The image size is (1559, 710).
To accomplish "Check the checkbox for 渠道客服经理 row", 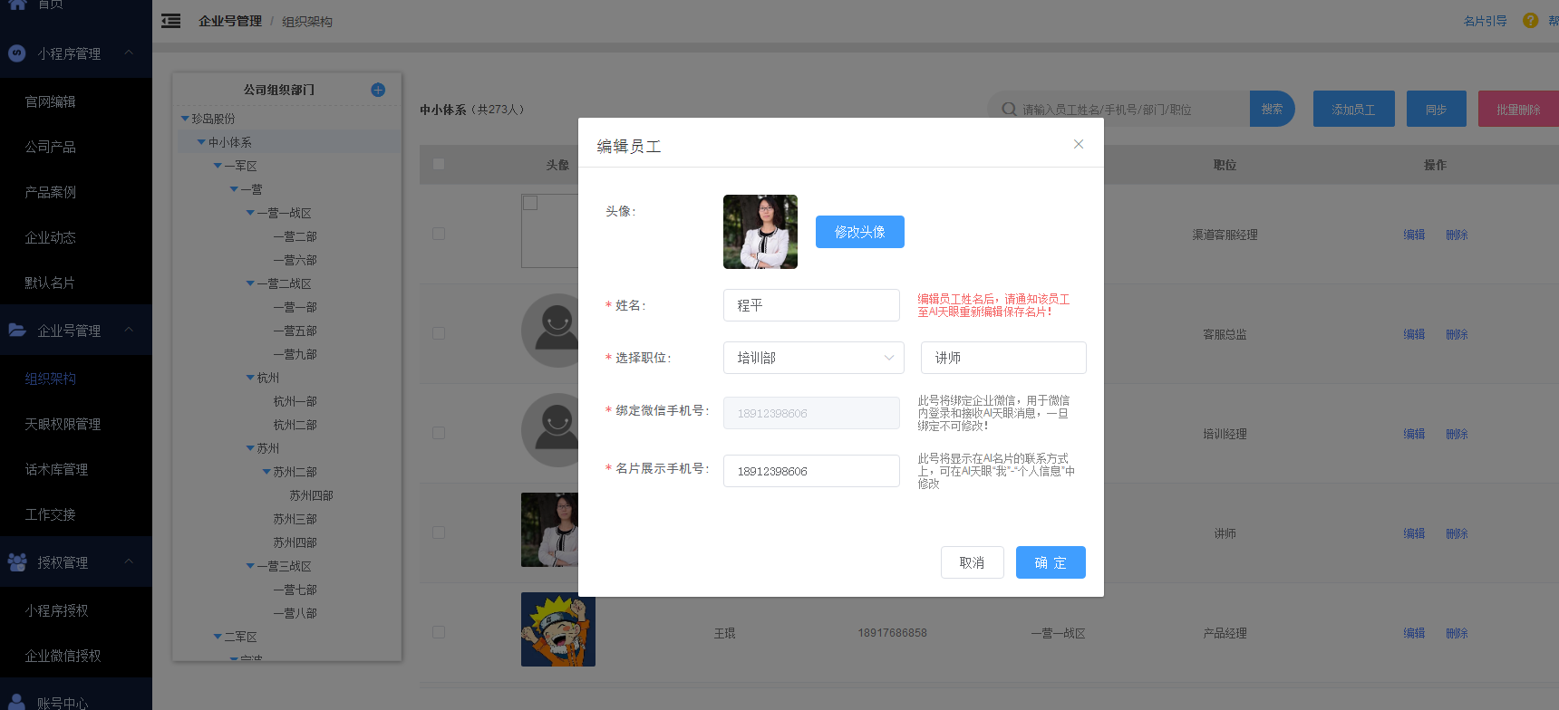I will pos(439,234).
